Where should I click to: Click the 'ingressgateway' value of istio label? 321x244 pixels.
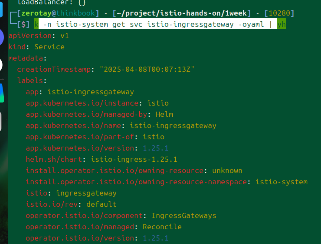86,193
